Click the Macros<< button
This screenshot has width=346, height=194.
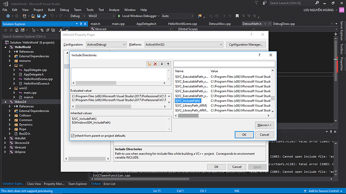click(264, 125)
